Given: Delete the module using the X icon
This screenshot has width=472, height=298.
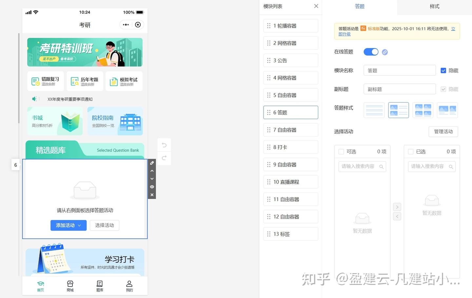Looking at the screenshot, I should click(152, 195).
